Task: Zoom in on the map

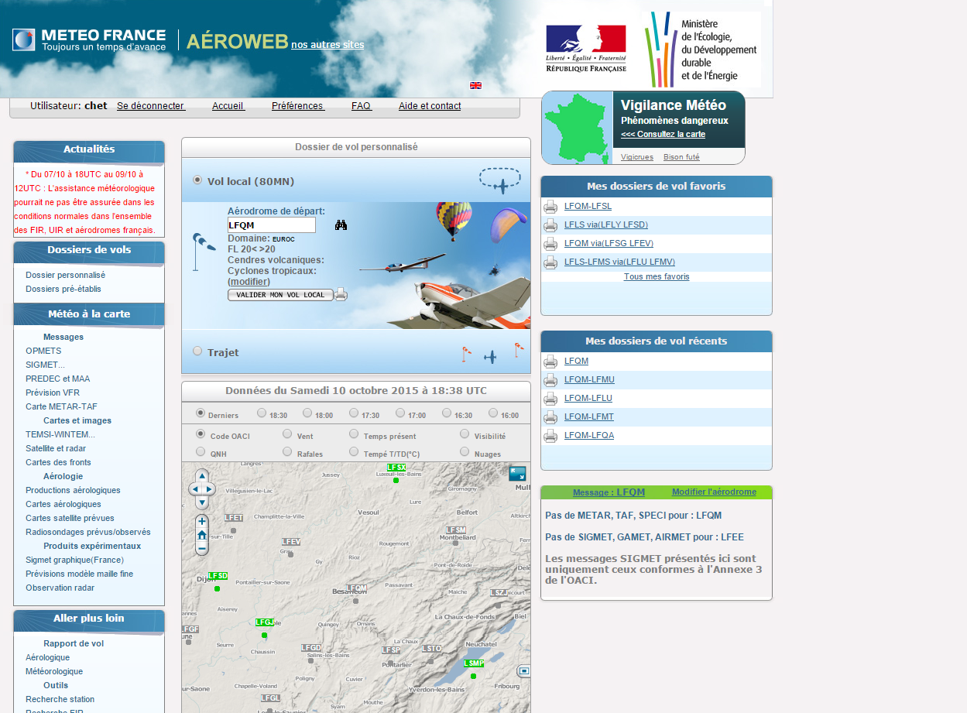Action: 202,522
